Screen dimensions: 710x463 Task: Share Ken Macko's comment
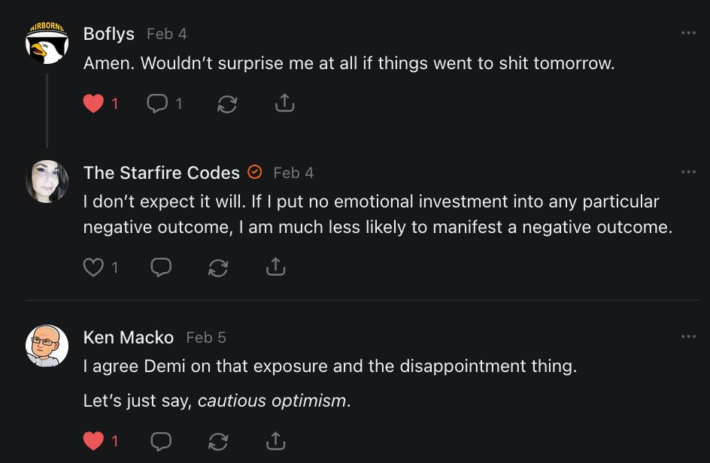[275, 441]
